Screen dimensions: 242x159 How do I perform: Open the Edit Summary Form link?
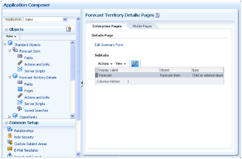(109, 45)
